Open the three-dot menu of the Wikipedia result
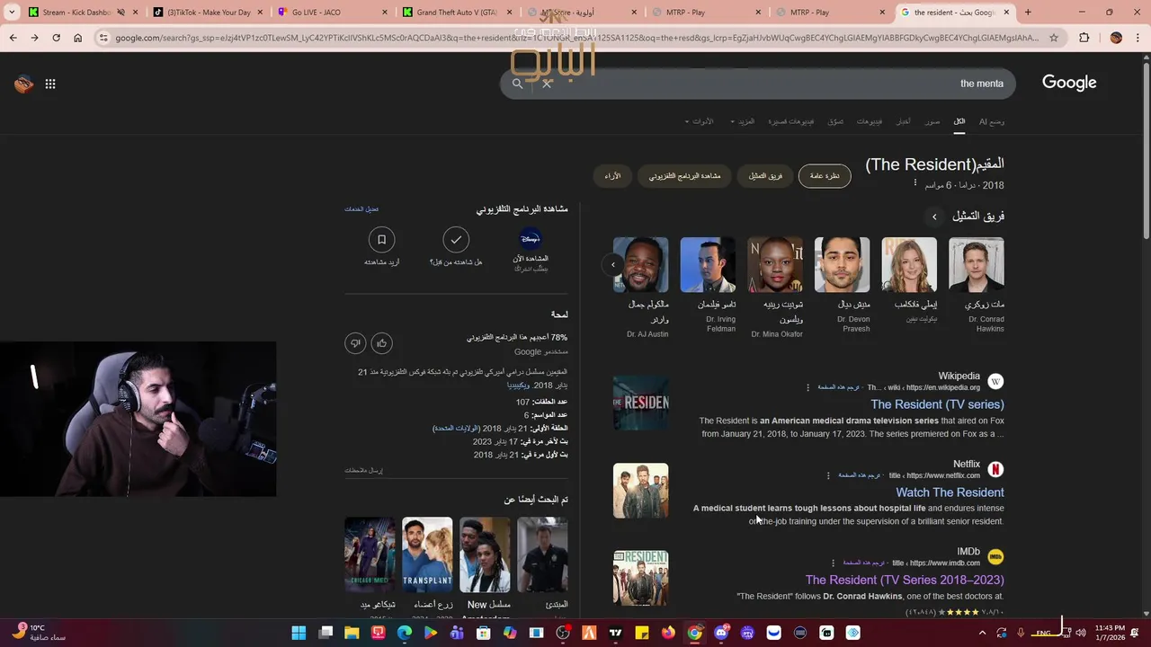 coord(807,387)
